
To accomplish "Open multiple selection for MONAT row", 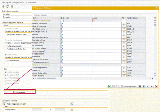I will pyautogui.click(x=124, y=54).
